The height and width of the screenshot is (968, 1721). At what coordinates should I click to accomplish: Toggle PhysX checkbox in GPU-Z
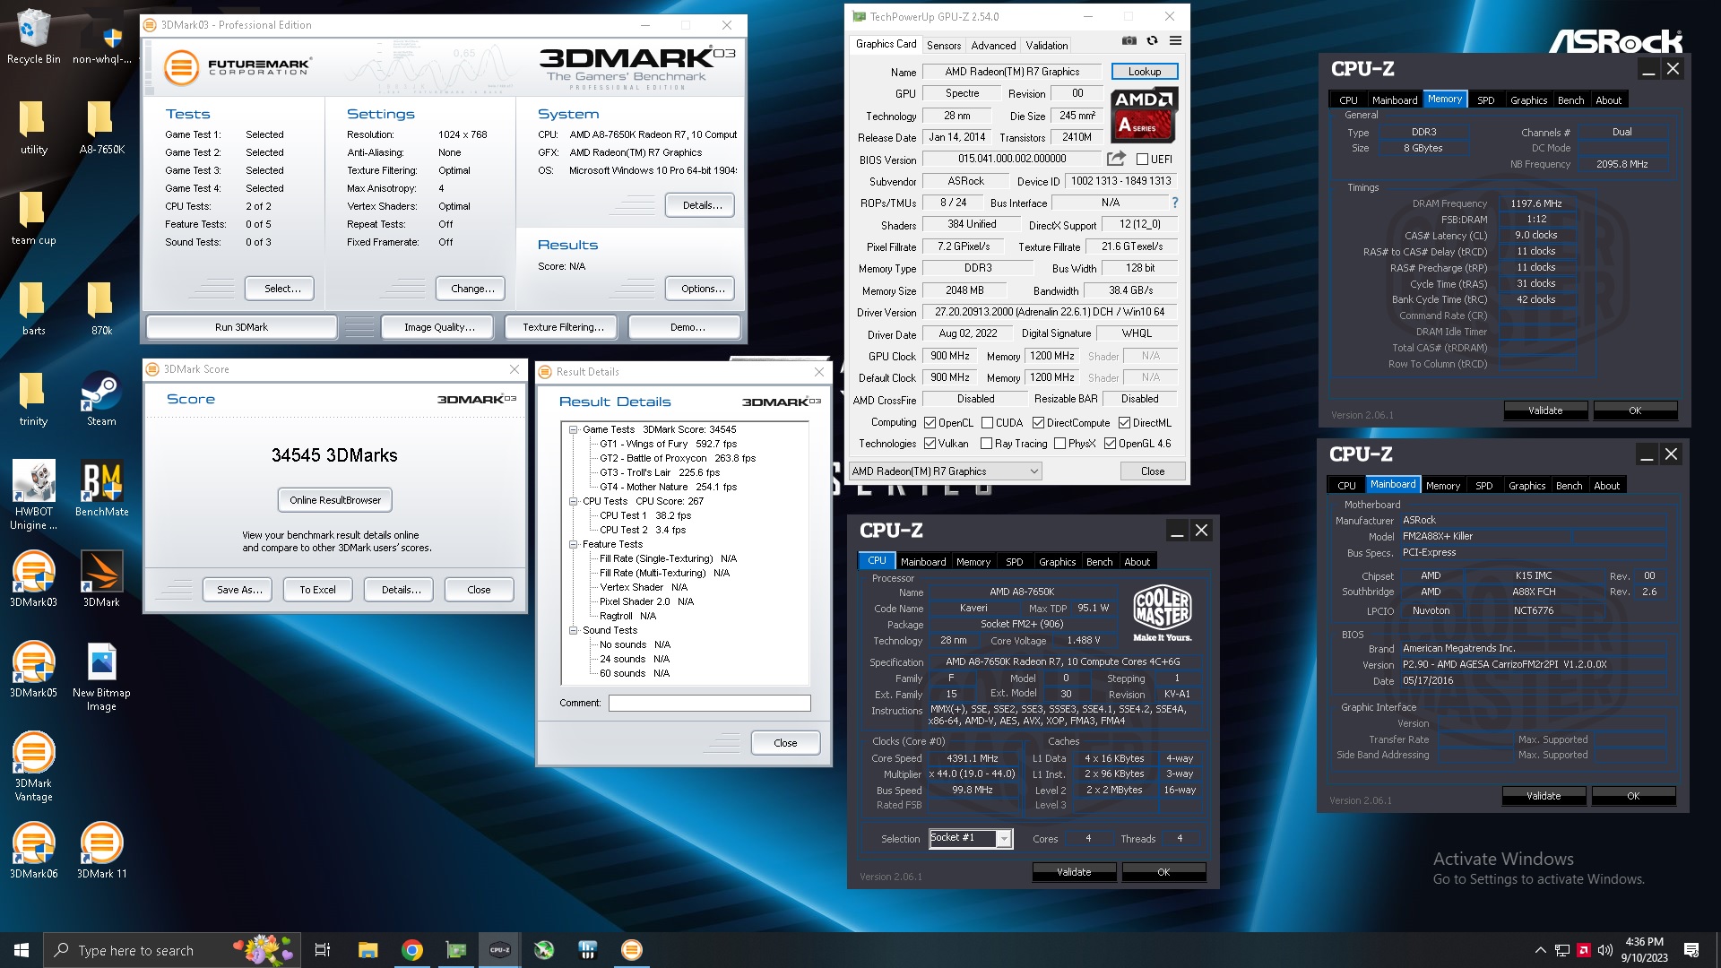pyautogui.click(x=1059, y=444)
